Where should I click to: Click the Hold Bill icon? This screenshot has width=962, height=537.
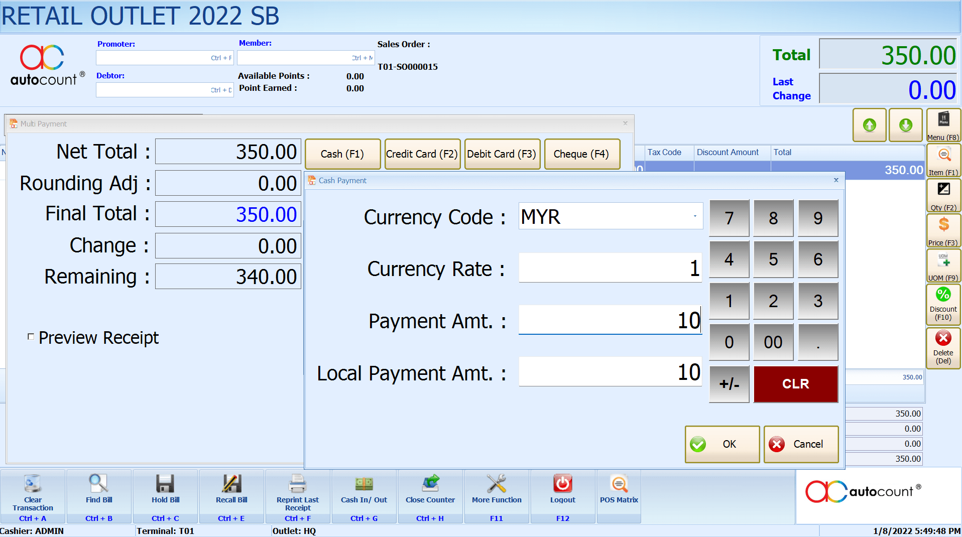coord(165,484)
